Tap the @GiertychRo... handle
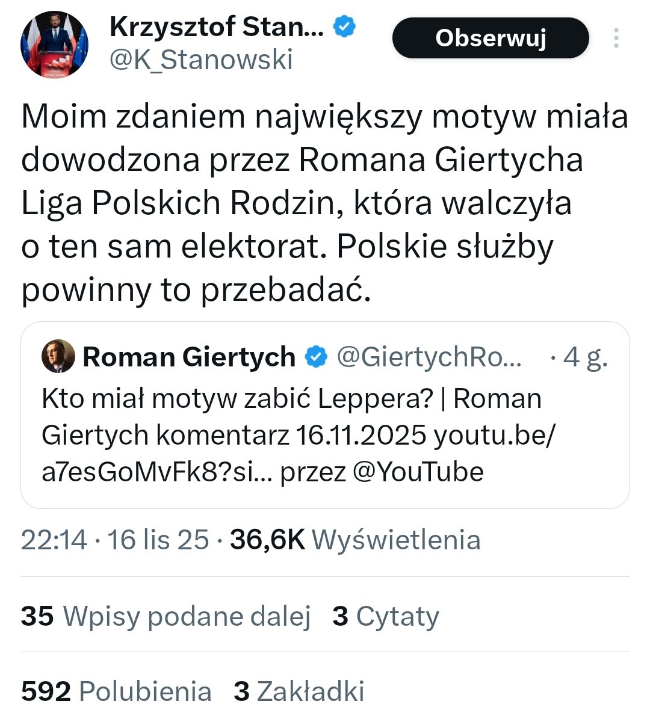Image resolution: width=650 pixels, height=722 pixels. coord(429,357)
